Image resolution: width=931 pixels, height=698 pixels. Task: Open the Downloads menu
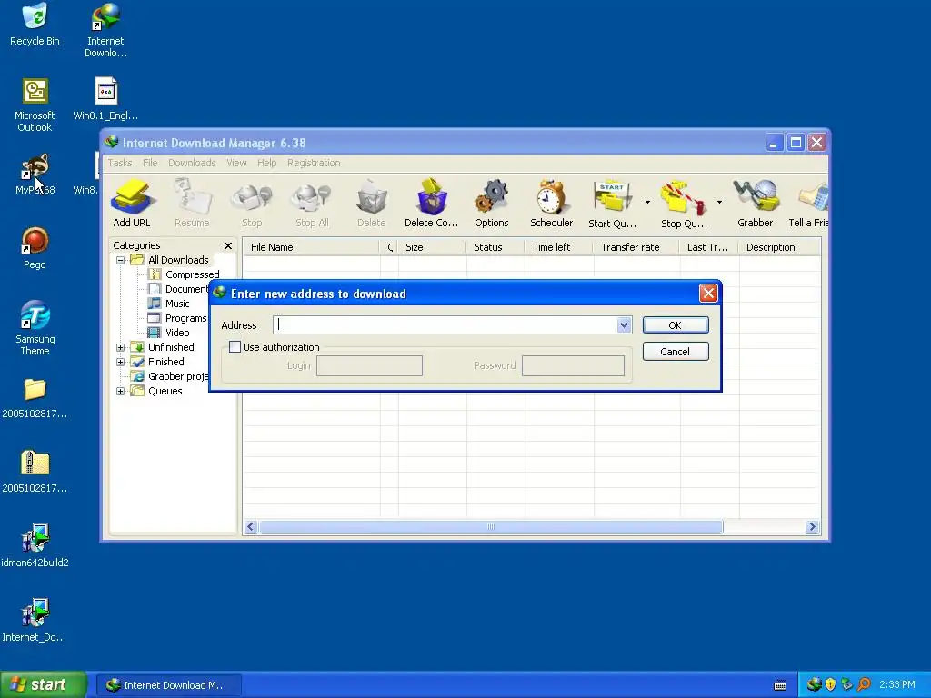[x=192, y=163]
